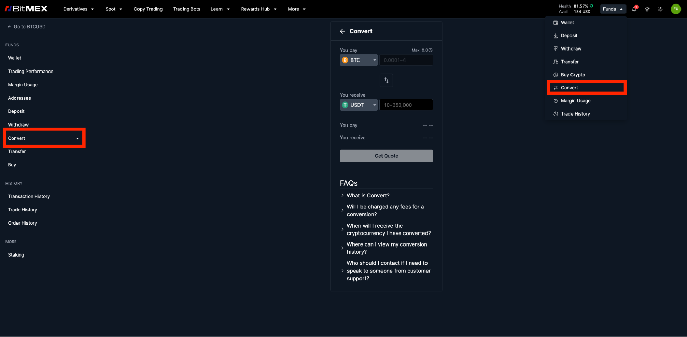This screenshot has width=687, height=337.
Task: Click the Max amount indicator in You pay
Action: tap(422, 50)
